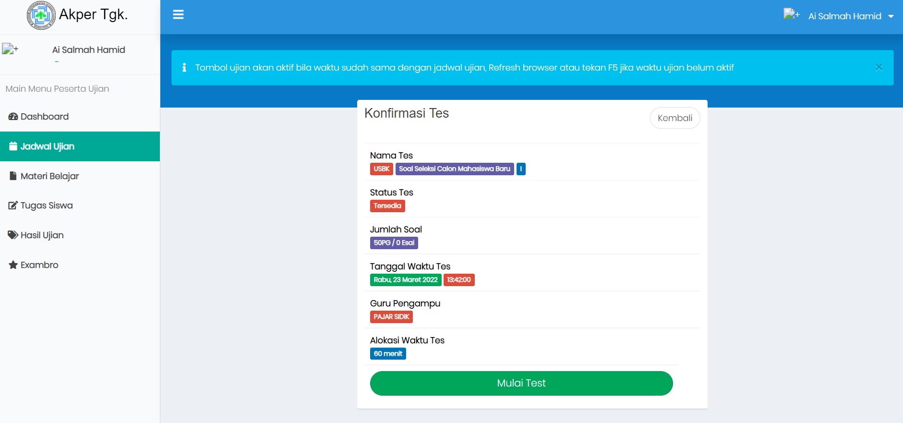Click the Ai Salmah Hamid sidebar name
Screen dimensions: 903x423
pyautogui.click(x=88, y=50)
